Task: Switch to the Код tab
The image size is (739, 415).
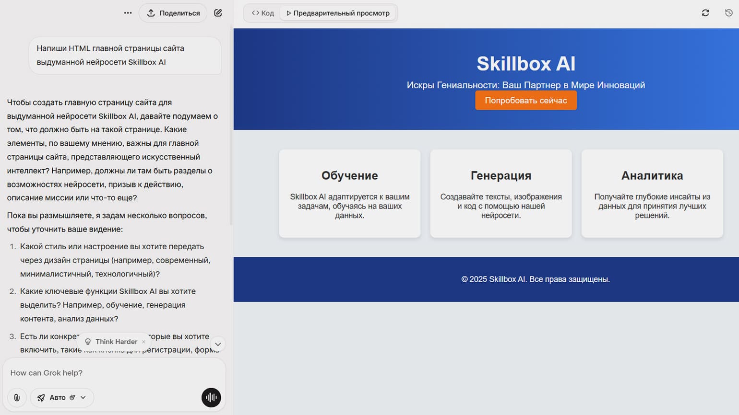Action: tap(263, 13)
